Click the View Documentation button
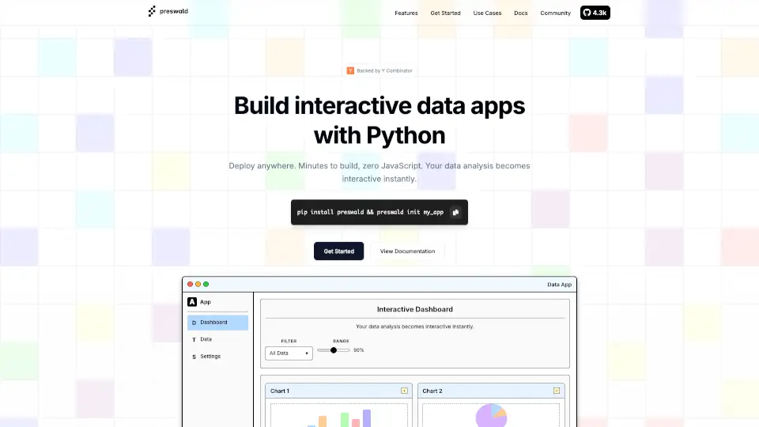The width and height of the screenshot is (759, 427). point(407,251)
